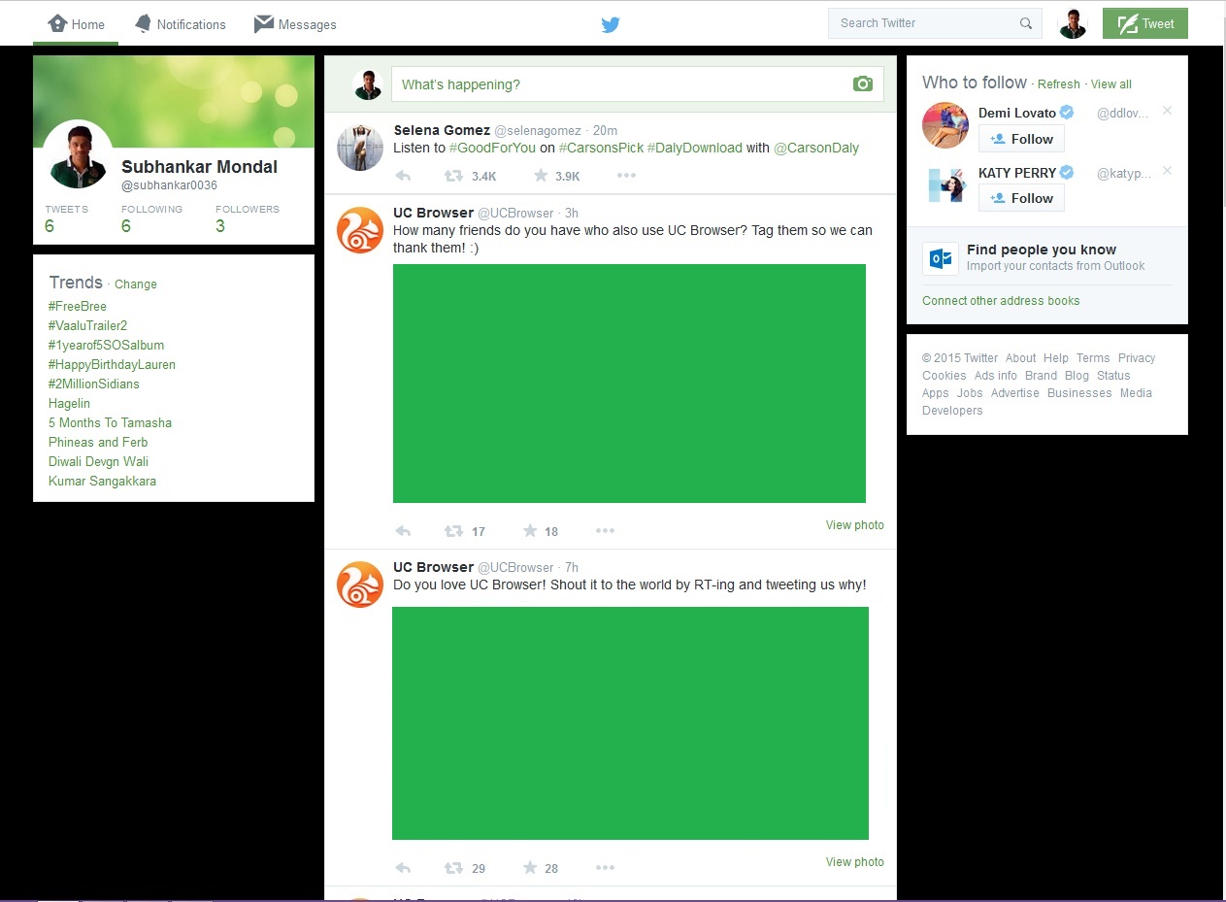Click the Twitter bird logo
Image resolution: width=1226 pixels, height=902 pixels.
click(610, 24)
